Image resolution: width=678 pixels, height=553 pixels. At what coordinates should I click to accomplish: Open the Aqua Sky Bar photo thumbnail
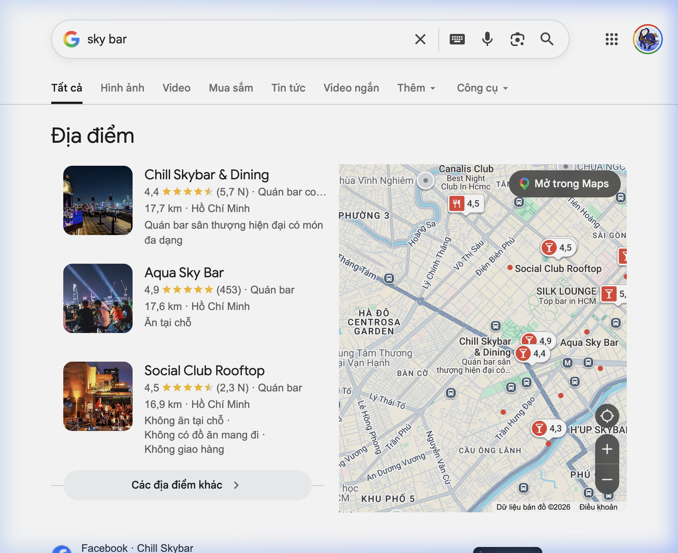point(98,298)
